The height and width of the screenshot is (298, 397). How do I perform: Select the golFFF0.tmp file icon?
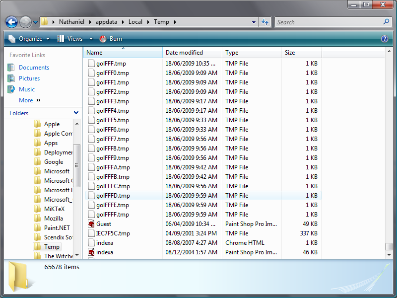(x=91, y=73)
